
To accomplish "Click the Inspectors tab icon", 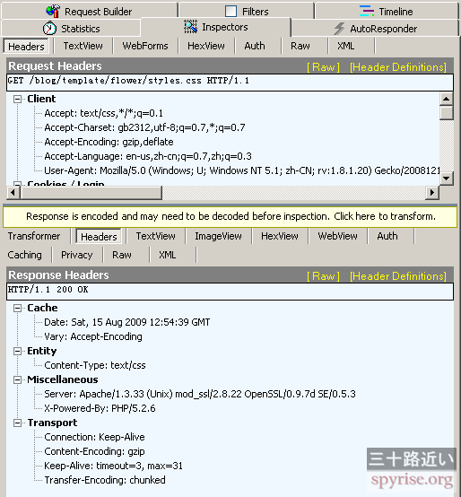I will tap(191, 27).
